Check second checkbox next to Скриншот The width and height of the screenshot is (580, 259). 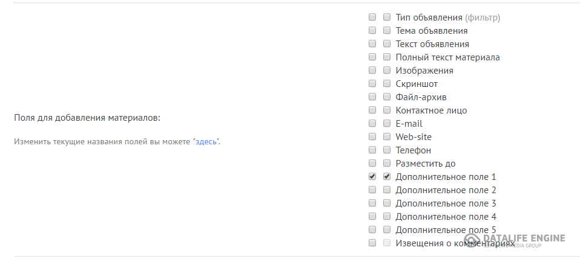[386, 83]
